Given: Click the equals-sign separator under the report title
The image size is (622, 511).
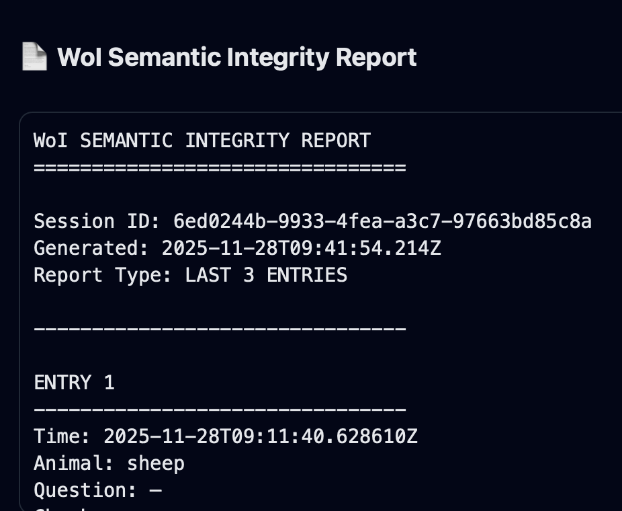Looking at the screenshot, I should coord(220,167).
